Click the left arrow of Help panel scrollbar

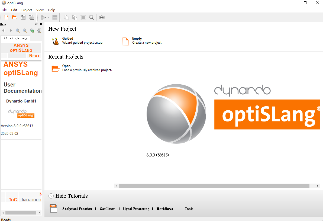[x=3, y=213]
